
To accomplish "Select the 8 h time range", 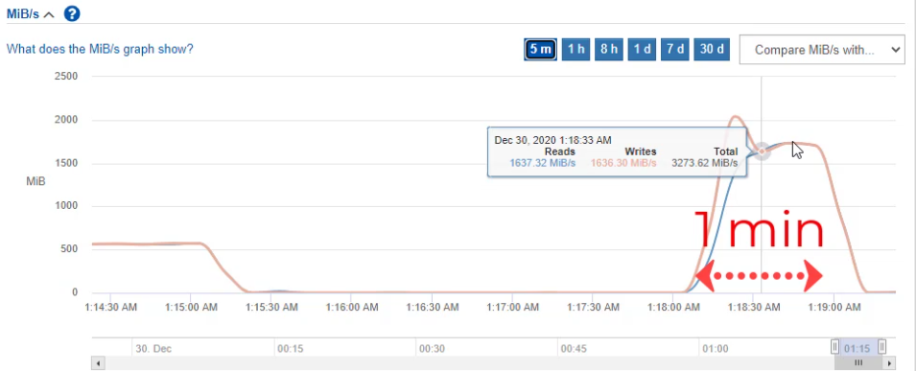I will [609, 50].
